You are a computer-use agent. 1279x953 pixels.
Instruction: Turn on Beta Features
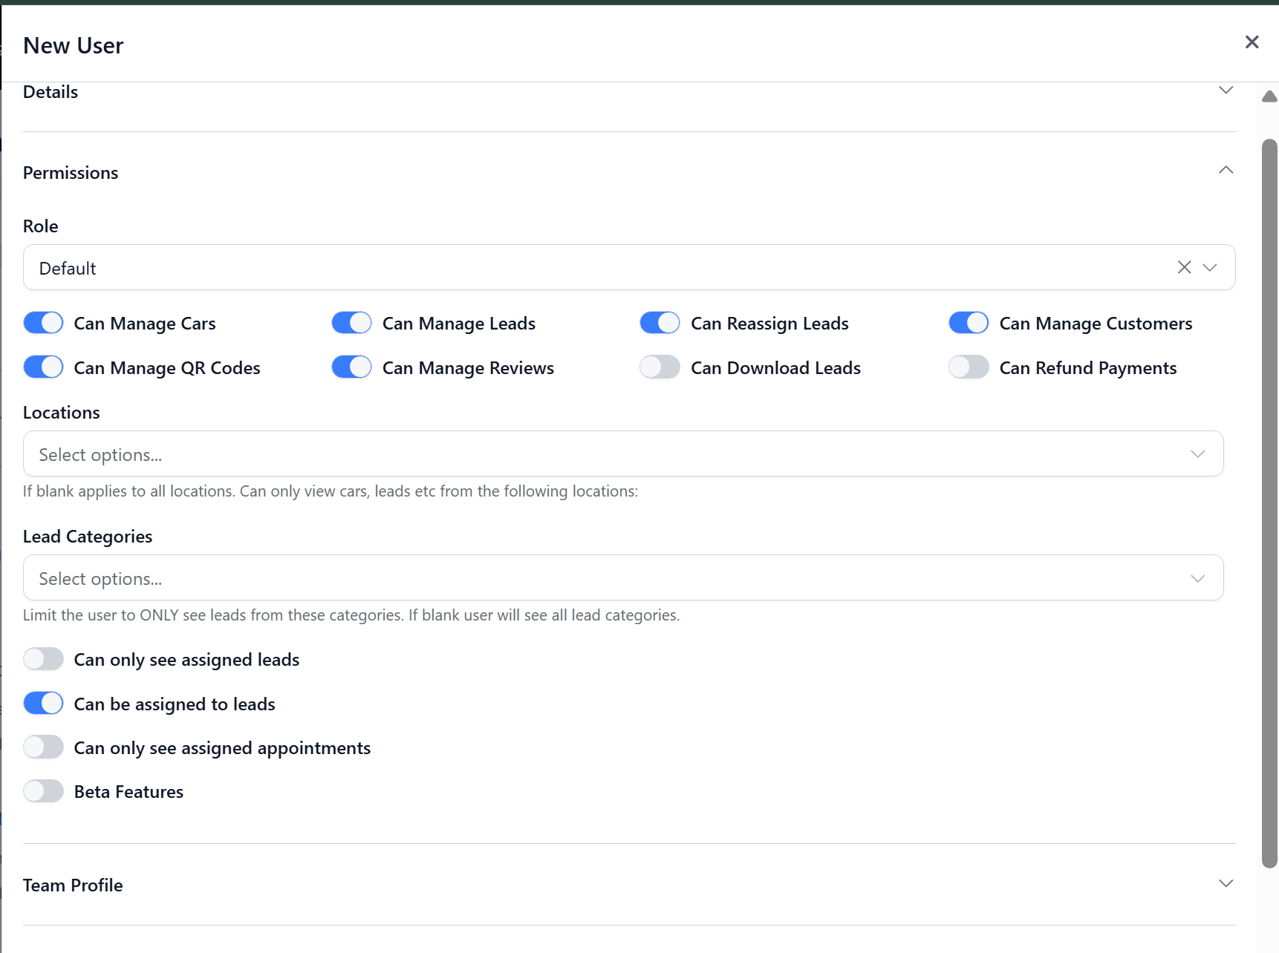[43, 791]
